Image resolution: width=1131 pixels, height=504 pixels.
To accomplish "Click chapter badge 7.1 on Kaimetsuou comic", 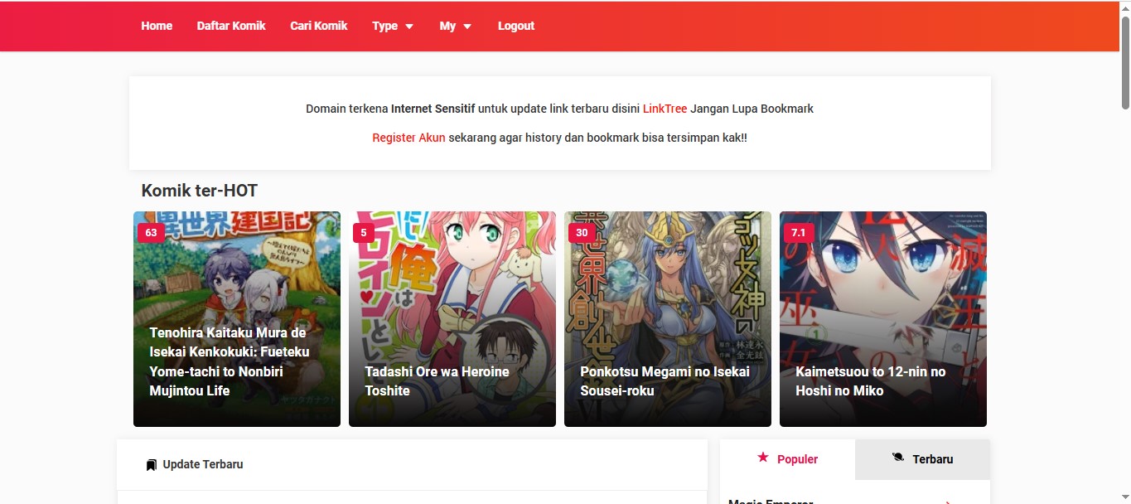I will pos(798,233).
